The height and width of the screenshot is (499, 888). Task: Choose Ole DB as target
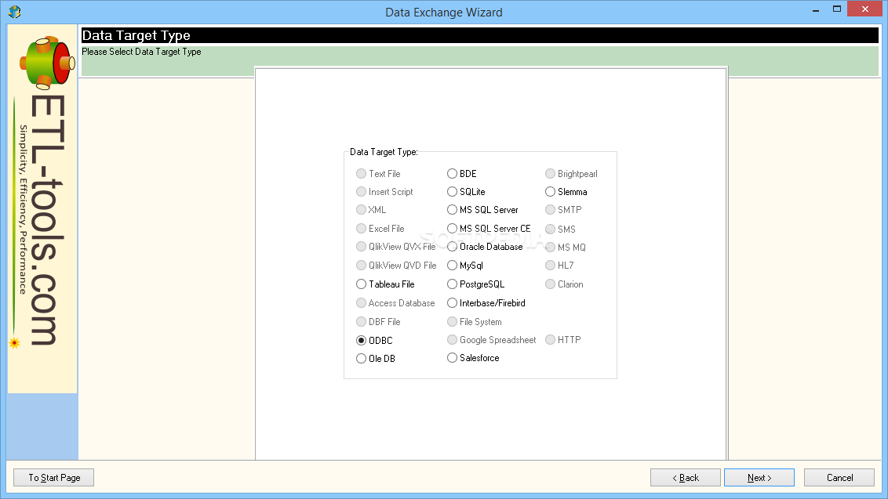[376, 359]
